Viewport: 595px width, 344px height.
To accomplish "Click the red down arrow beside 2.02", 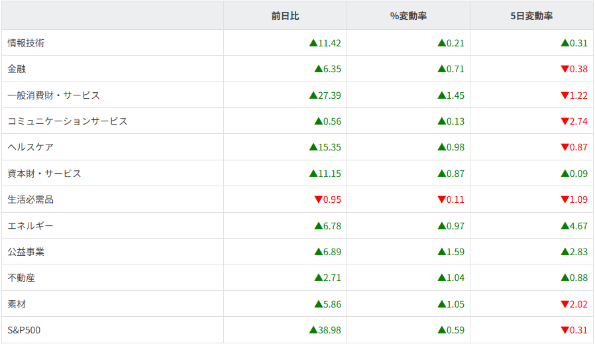I will [565, 304].
